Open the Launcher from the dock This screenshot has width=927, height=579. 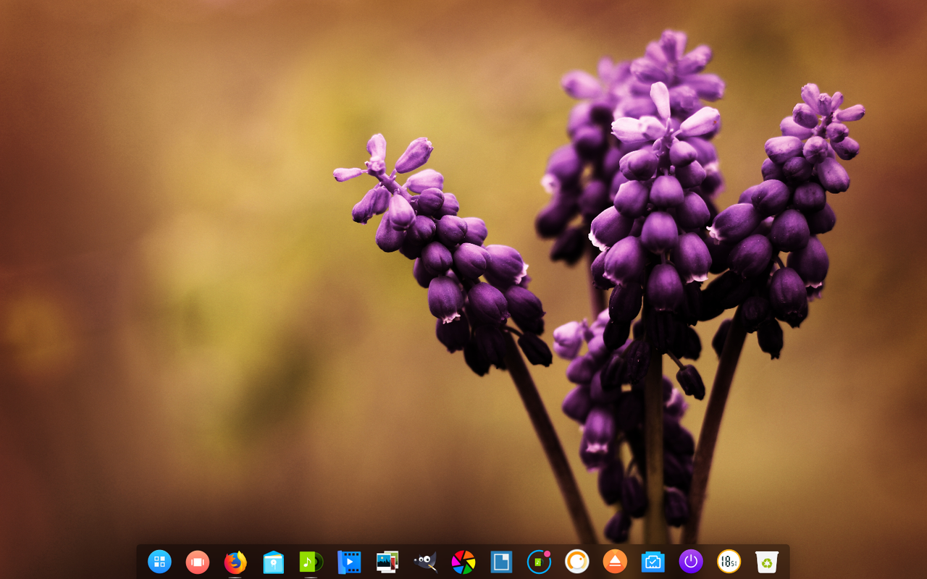(159, 562)
